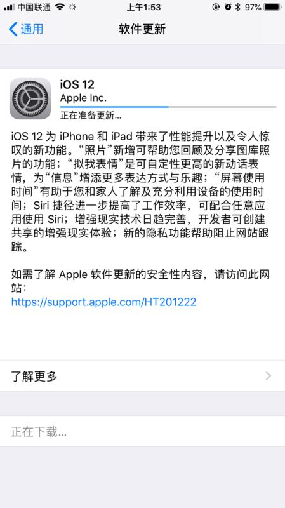Tap the 上午1:53 clock in status bar

coord(143,7)
